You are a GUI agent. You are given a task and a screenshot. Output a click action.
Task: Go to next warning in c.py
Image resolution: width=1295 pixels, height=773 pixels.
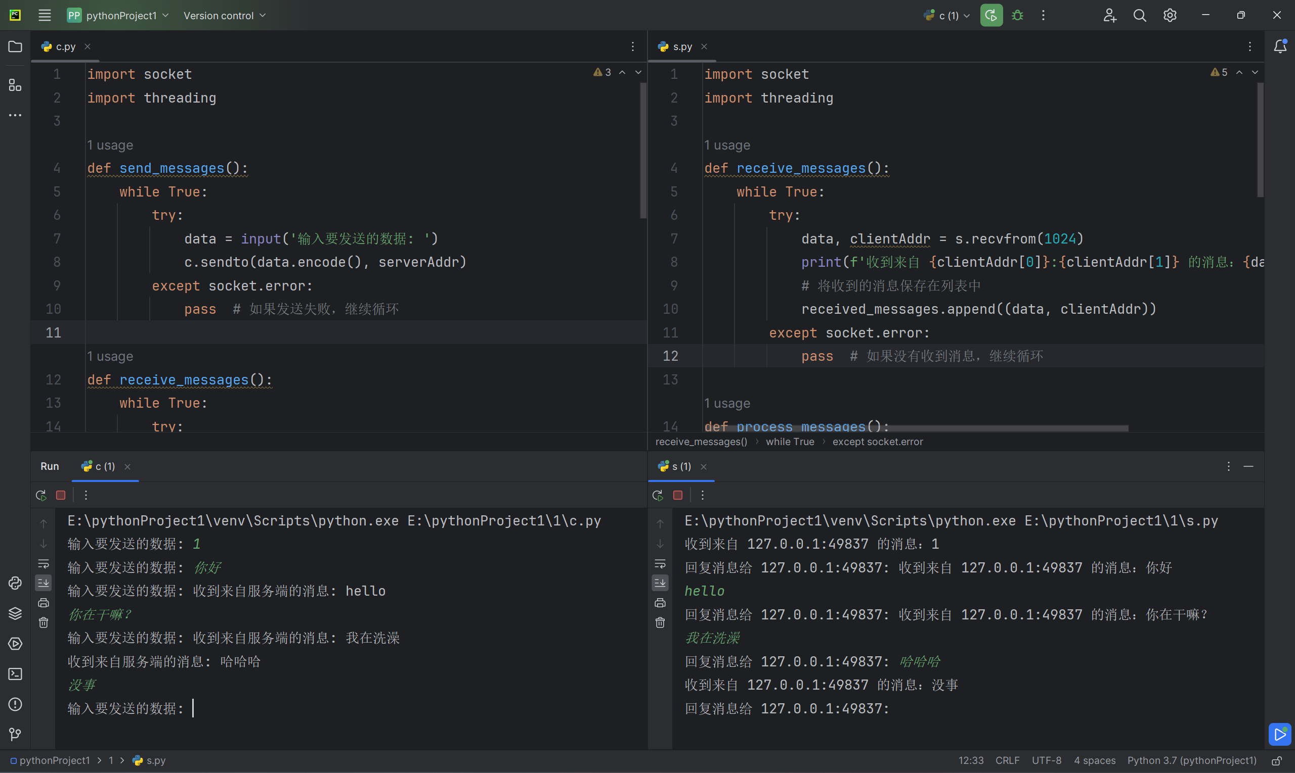point(638,72)
